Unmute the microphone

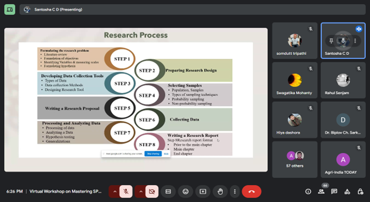click(x=126, y=192)
